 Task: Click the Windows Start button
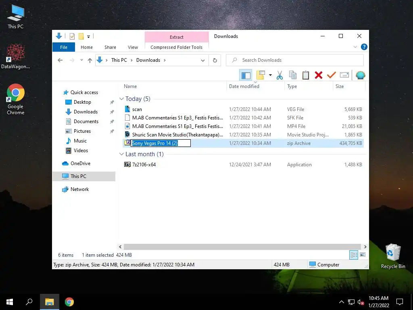tap(10, 302)
